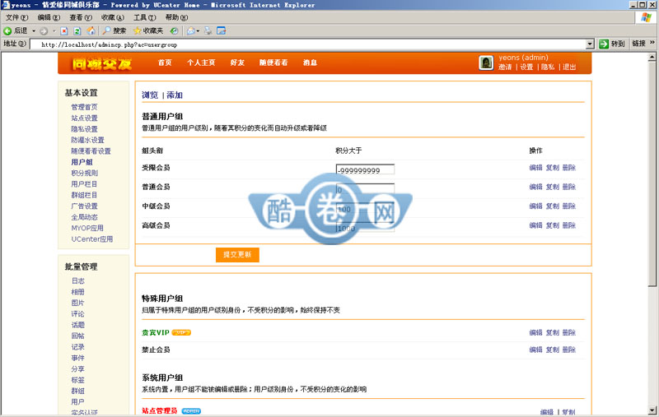Refresh the page with the Refresh icon
The height and width of the screenshot is (417, 659).
(77, 31)
